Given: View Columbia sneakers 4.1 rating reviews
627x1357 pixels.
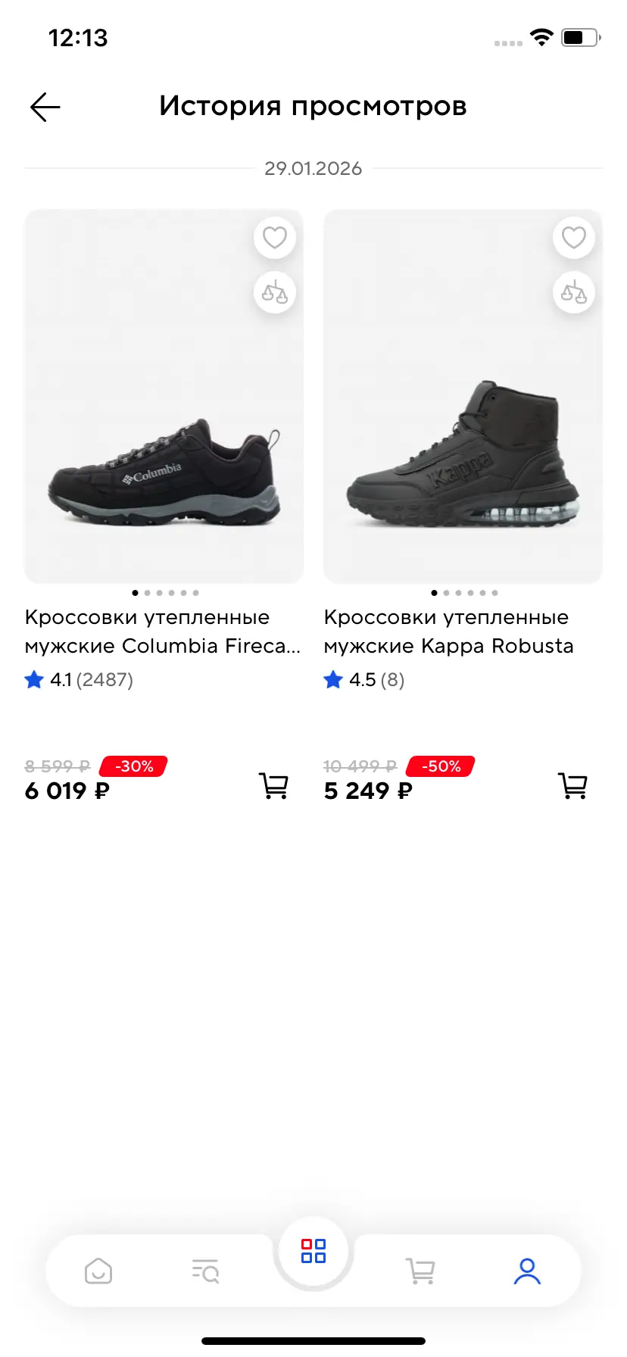Looking at the screenshot, I should (79, 680).
